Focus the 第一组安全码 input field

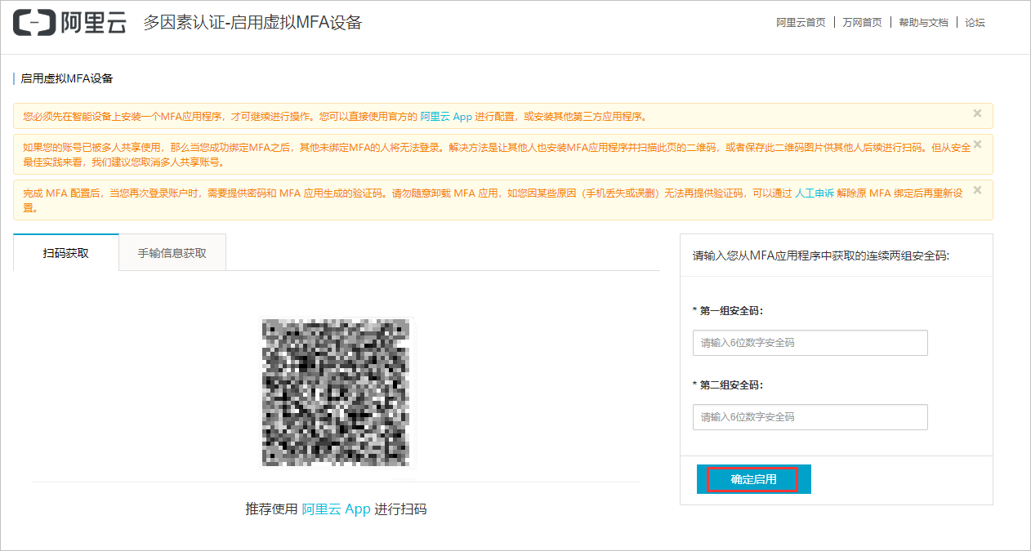(810, 343)
